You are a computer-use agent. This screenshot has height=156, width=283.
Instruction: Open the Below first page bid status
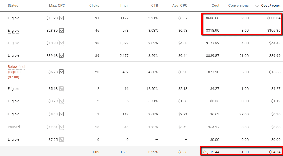pyautogui.click(x=16, y=72)
